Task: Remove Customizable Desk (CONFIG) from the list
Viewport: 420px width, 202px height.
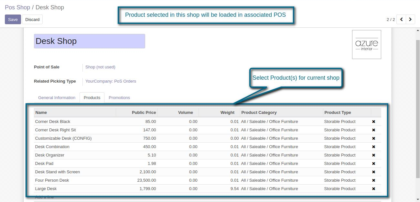Action: [373, 138]
